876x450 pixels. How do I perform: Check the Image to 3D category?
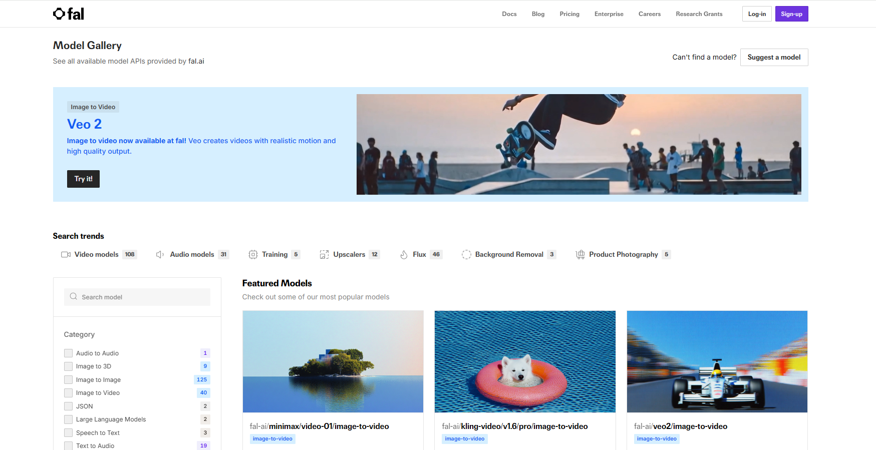pos(69,366)
